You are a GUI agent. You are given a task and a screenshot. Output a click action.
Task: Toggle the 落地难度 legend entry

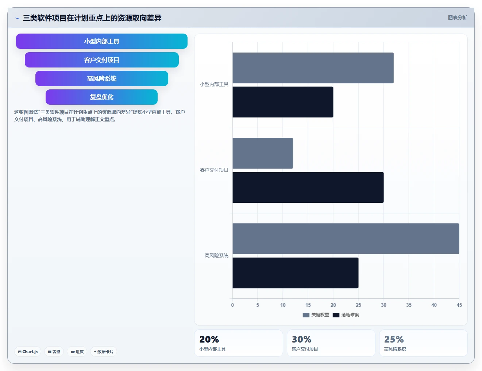click(346, 315)
